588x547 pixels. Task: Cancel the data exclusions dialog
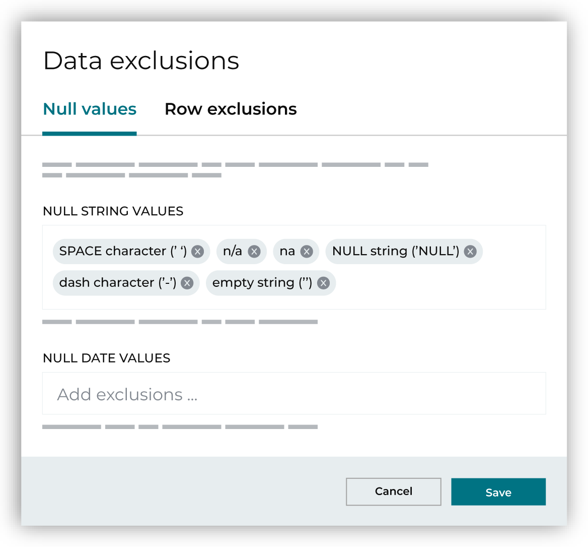coord(393,492)
